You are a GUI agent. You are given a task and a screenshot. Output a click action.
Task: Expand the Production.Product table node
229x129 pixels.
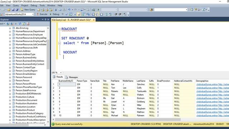pos(10,110)
